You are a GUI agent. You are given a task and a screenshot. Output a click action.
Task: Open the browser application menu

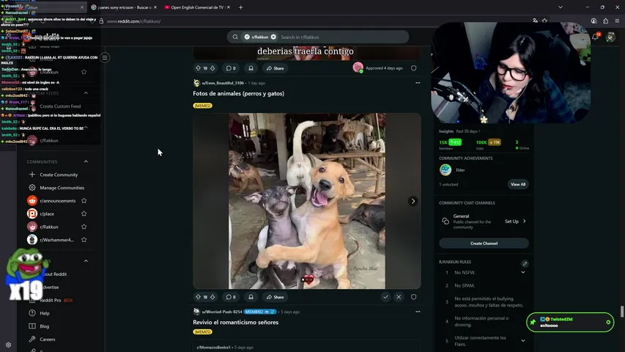point(617,21)
